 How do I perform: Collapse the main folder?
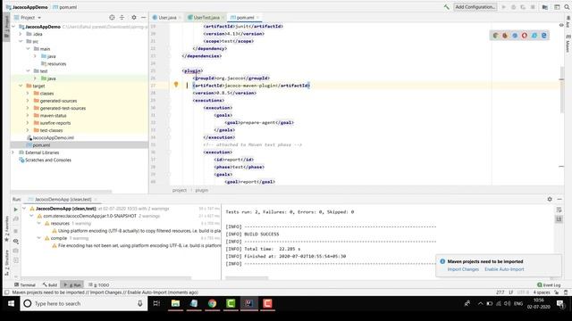[28, 49]
